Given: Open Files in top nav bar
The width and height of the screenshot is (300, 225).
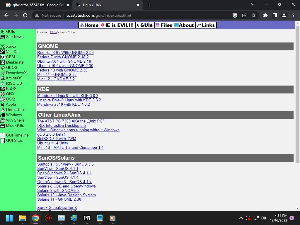Looking at the screenshot, I should [164, 25].
